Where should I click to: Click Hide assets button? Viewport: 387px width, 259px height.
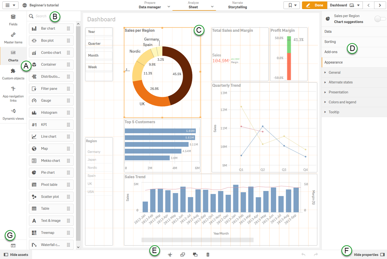(x=16, y=255)
